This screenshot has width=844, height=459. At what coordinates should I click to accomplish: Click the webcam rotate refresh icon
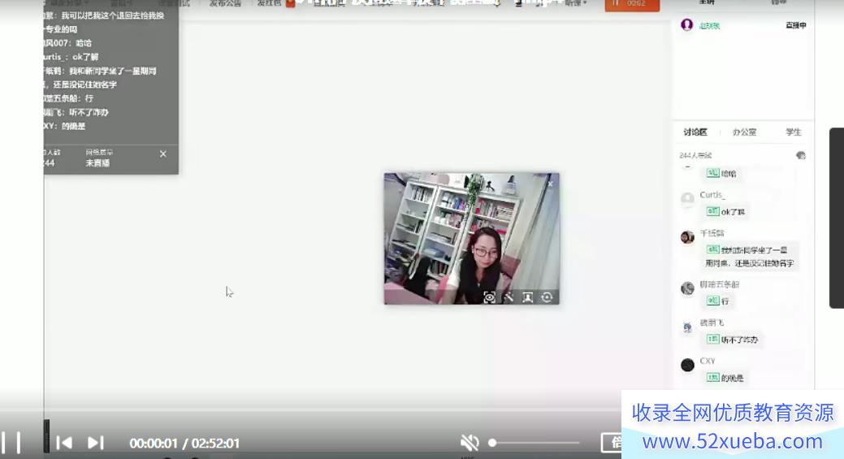click(x=547, y=297)
